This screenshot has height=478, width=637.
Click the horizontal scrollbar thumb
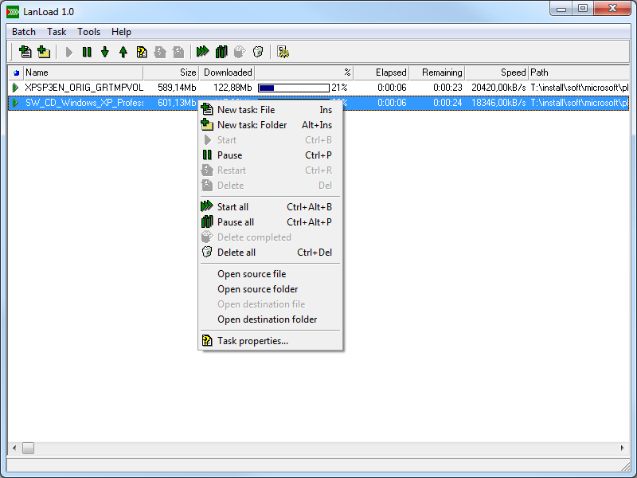coord(28,449)
